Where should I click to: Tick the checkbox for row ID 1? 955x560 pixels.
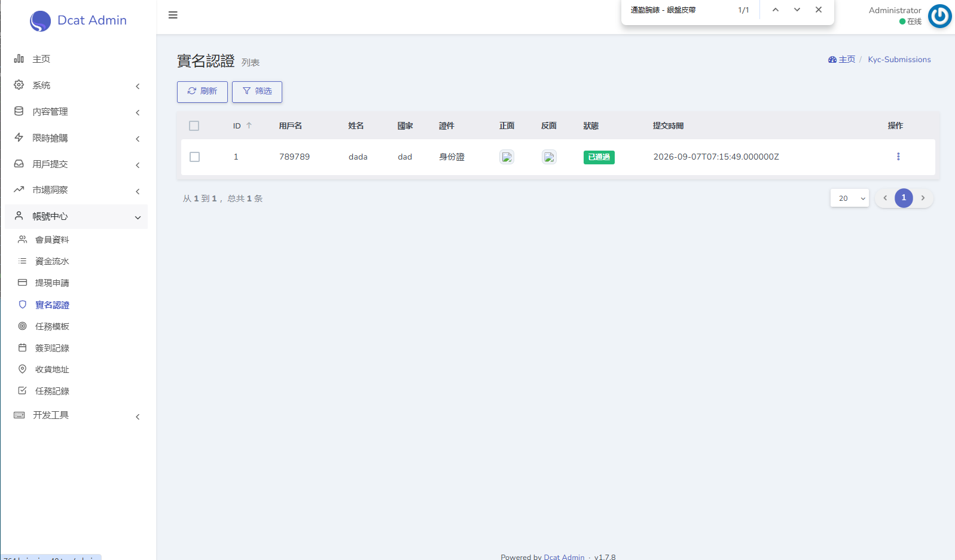194,157
